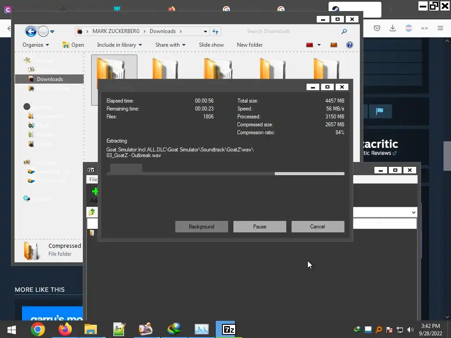Open Windows Start menu
451x338 pixels.
[x=11, y=329]
